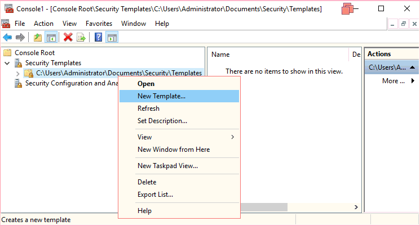Choose Set Description... in context menu
Image resolution: width=420 pixels, height=226 pixels.
coord(162,121)
